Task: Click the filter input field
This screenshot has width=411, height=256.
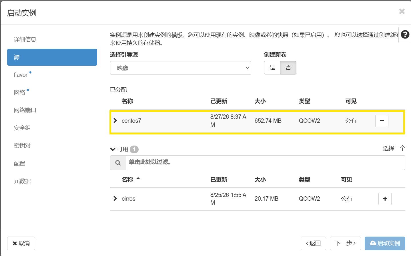Action: point(266,163)
